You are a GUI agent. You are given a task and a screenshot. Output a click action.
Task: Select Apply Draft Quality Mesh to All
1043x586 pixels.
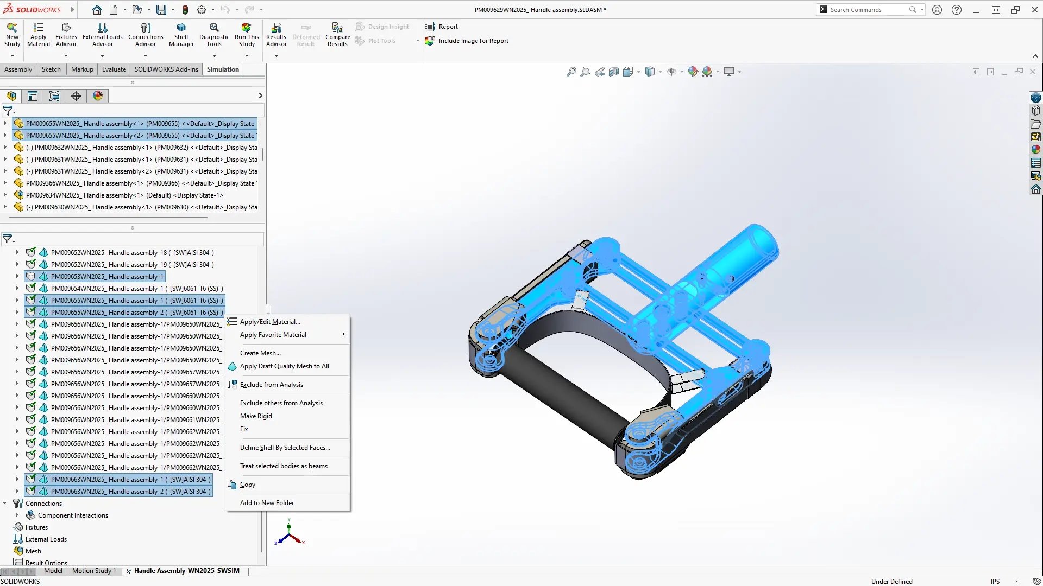point(285,366)
